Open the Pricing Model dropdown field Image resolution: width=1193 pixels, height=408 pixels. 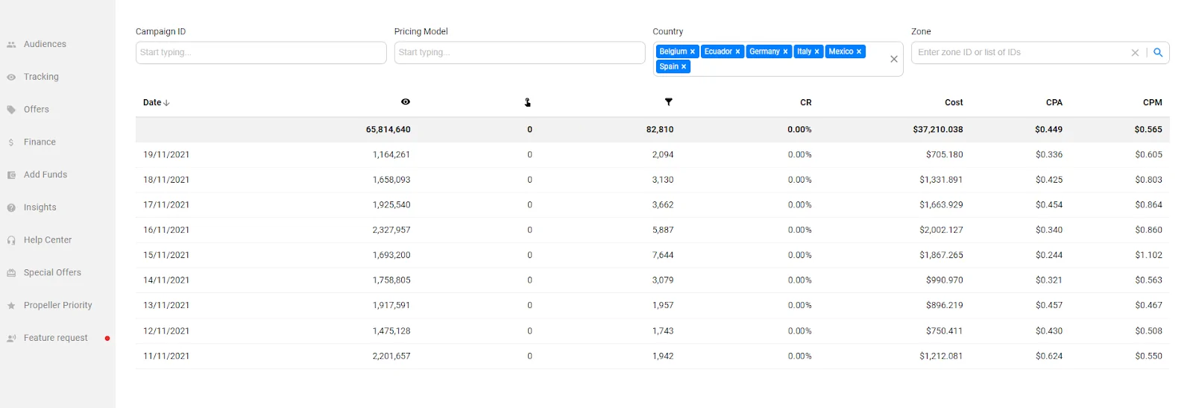click(519, 53)
